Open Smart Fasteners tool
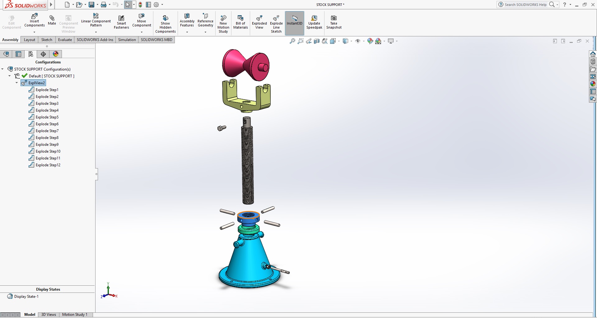 pos(121,18)
